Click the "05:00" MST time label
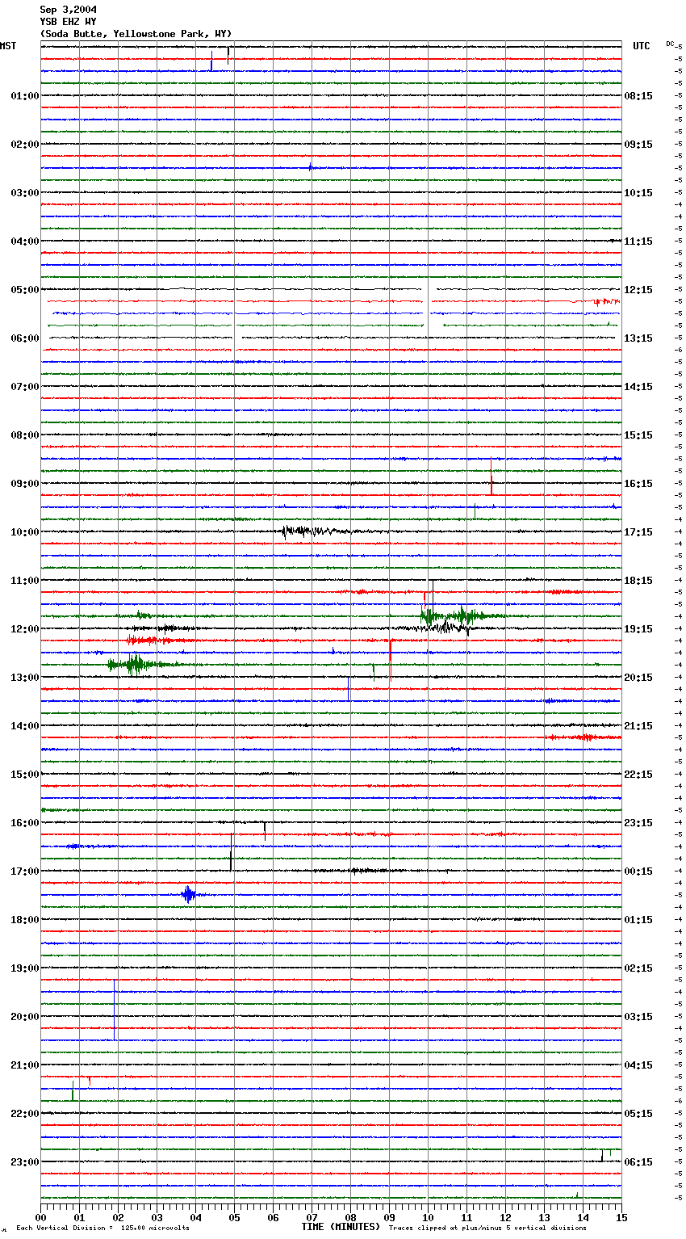This screenshot has height=1239, width=686. [25, 290]
